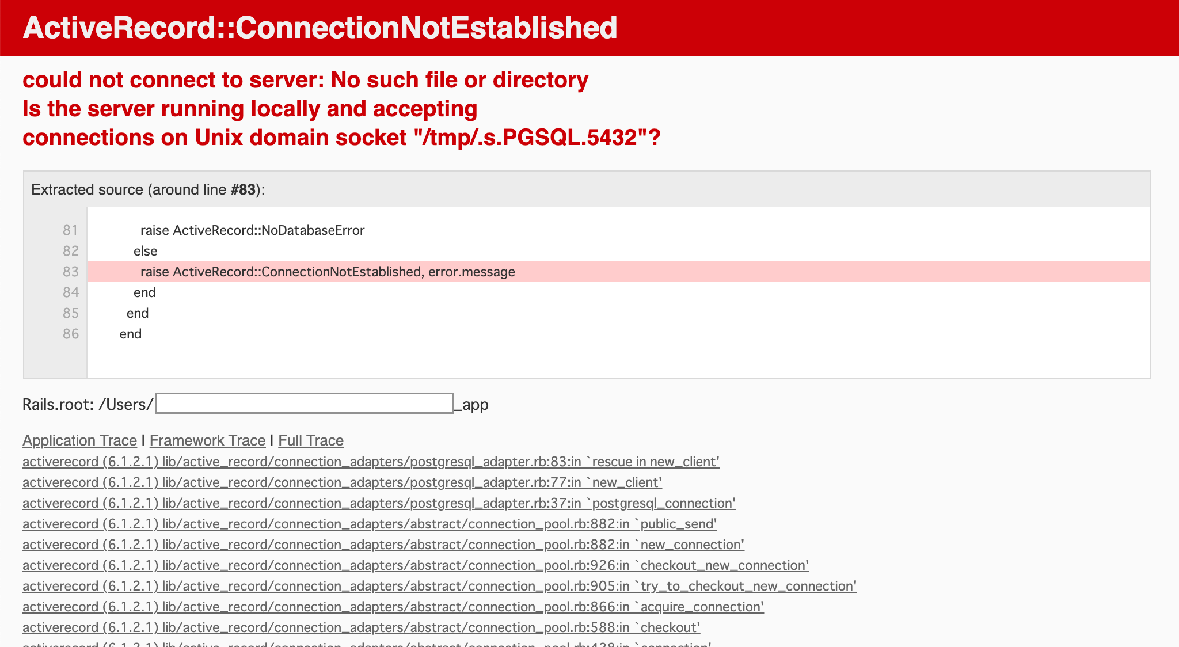Click the highlighted source line 83
The image size is (1179, 647).
pos(618,272)
